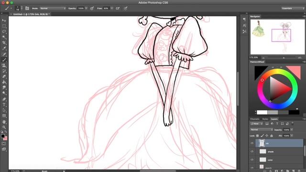Select the Move tool
The width and height of the screenshot is (306, 172).
pyautogui.click(x=4, y=21)
